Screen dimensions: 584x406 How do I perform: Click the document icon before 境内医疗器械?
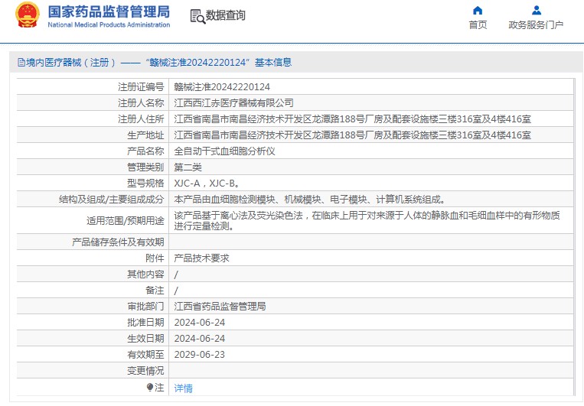(x=21, y=63)
